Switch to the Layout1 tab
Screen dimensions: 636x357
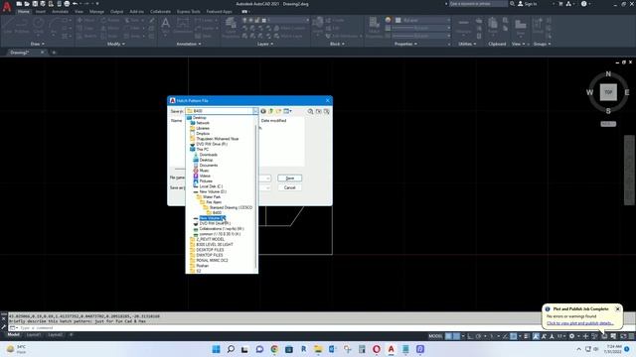point(33,335)
